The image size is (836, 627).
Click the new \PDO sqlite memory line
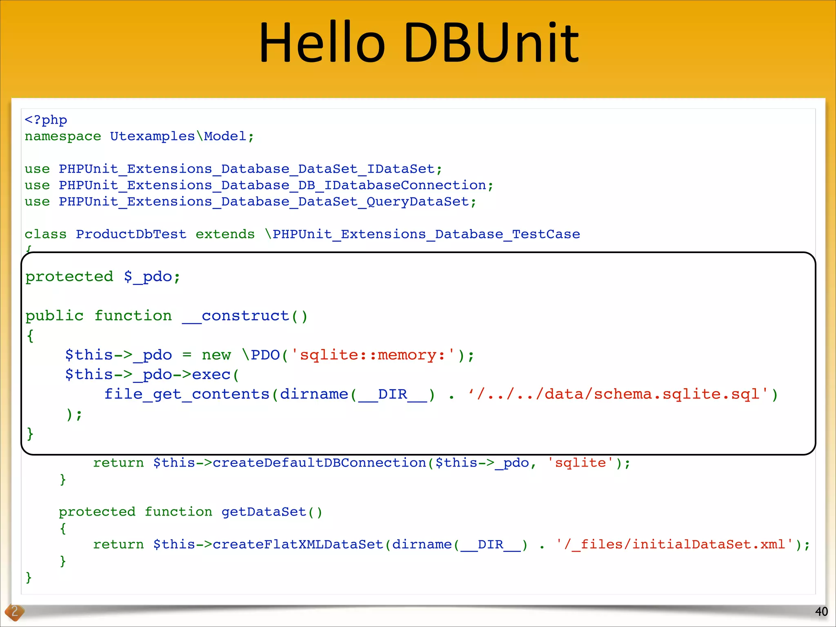tap(269, 355)
